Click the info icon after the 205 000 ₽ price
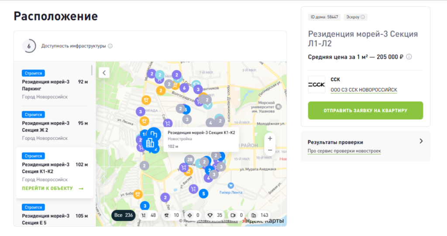The height and width of the screenshot is (236, 447). click(409, 57)
